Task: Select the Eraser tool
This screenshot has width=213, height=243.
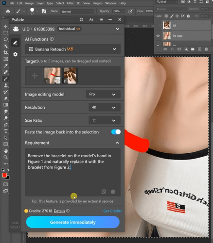Action: point(6,98)
